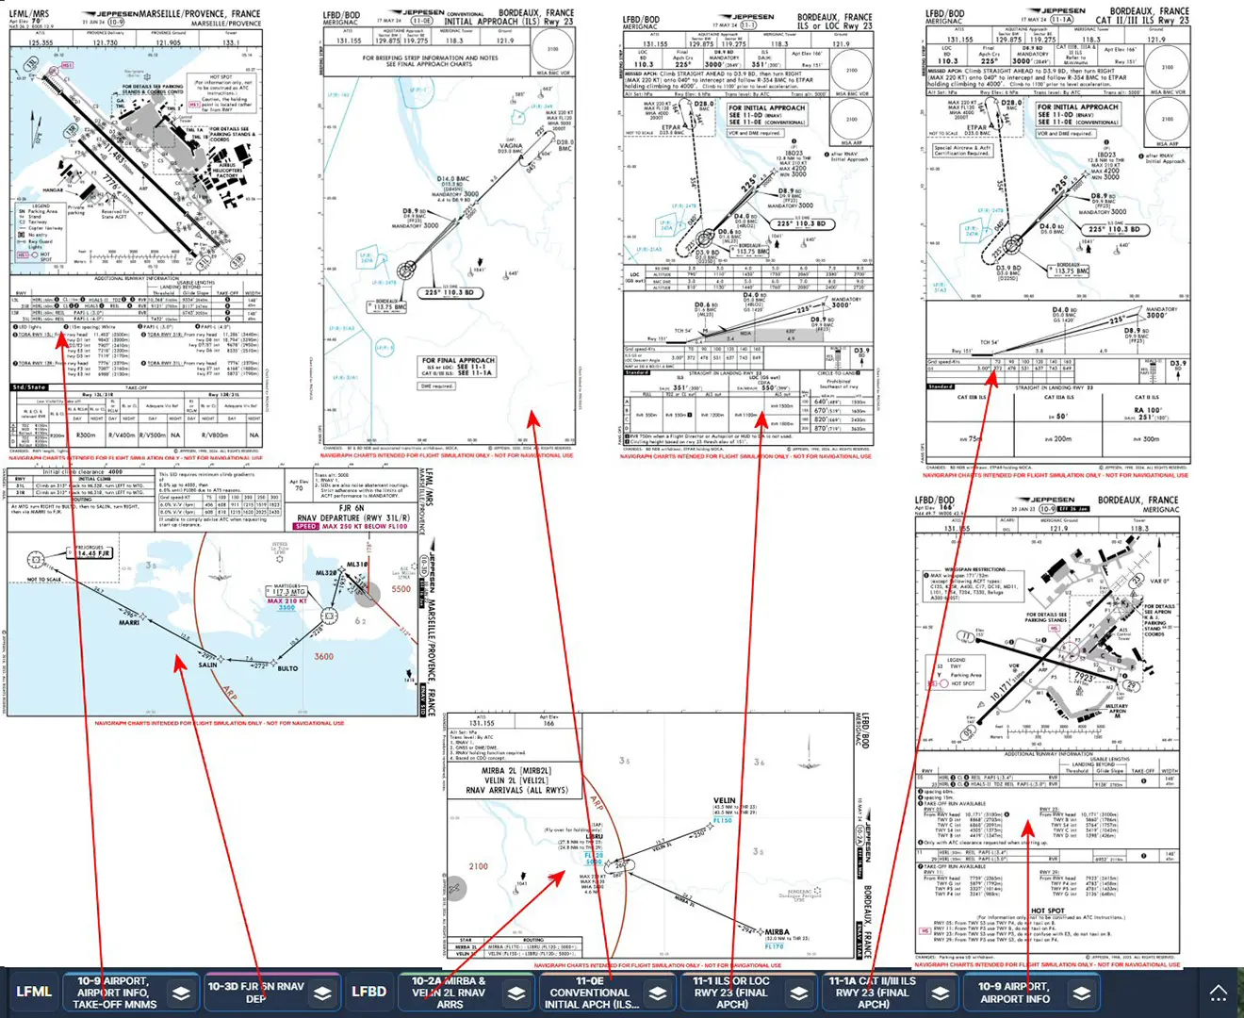
Task: Toggle layer overlay for 11-1 ILS or LOC Rwy 23
Action: pos(798,993)
